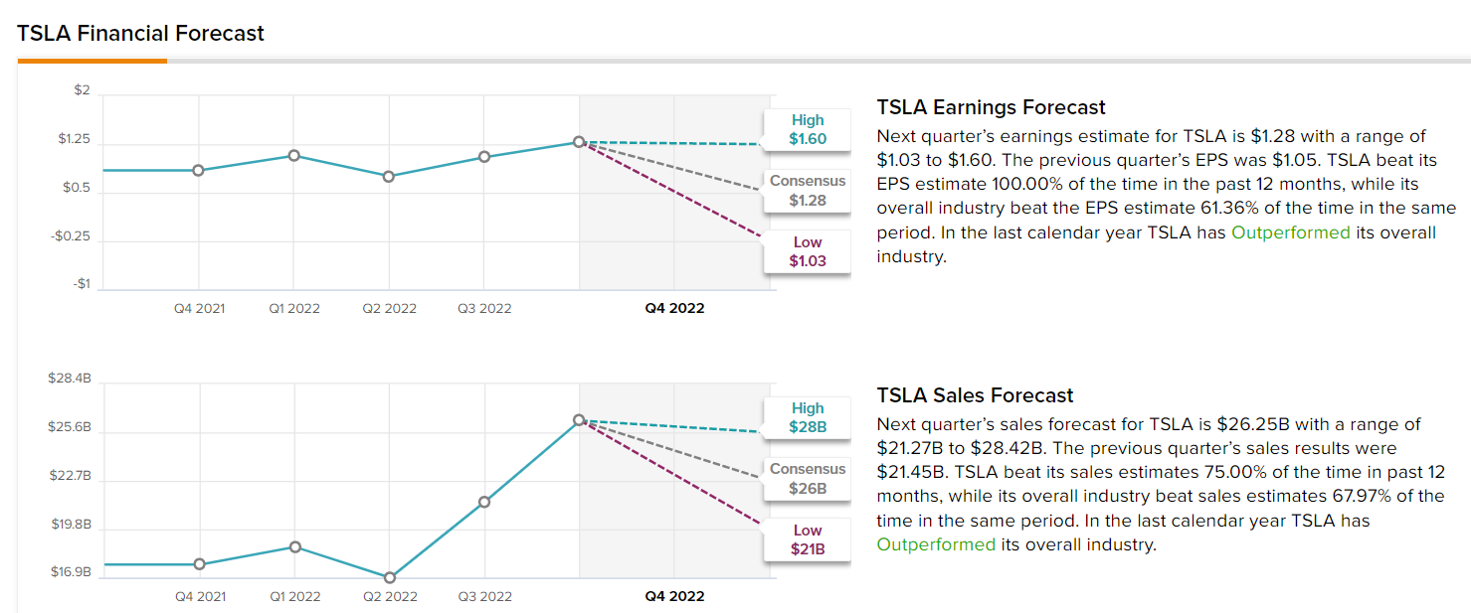Click the Q4 2021 point on sales chart

[x=200, y=564]
